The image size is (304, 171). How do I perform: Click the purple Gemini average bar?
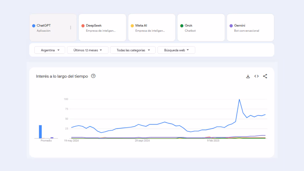[x=52, y=138]
